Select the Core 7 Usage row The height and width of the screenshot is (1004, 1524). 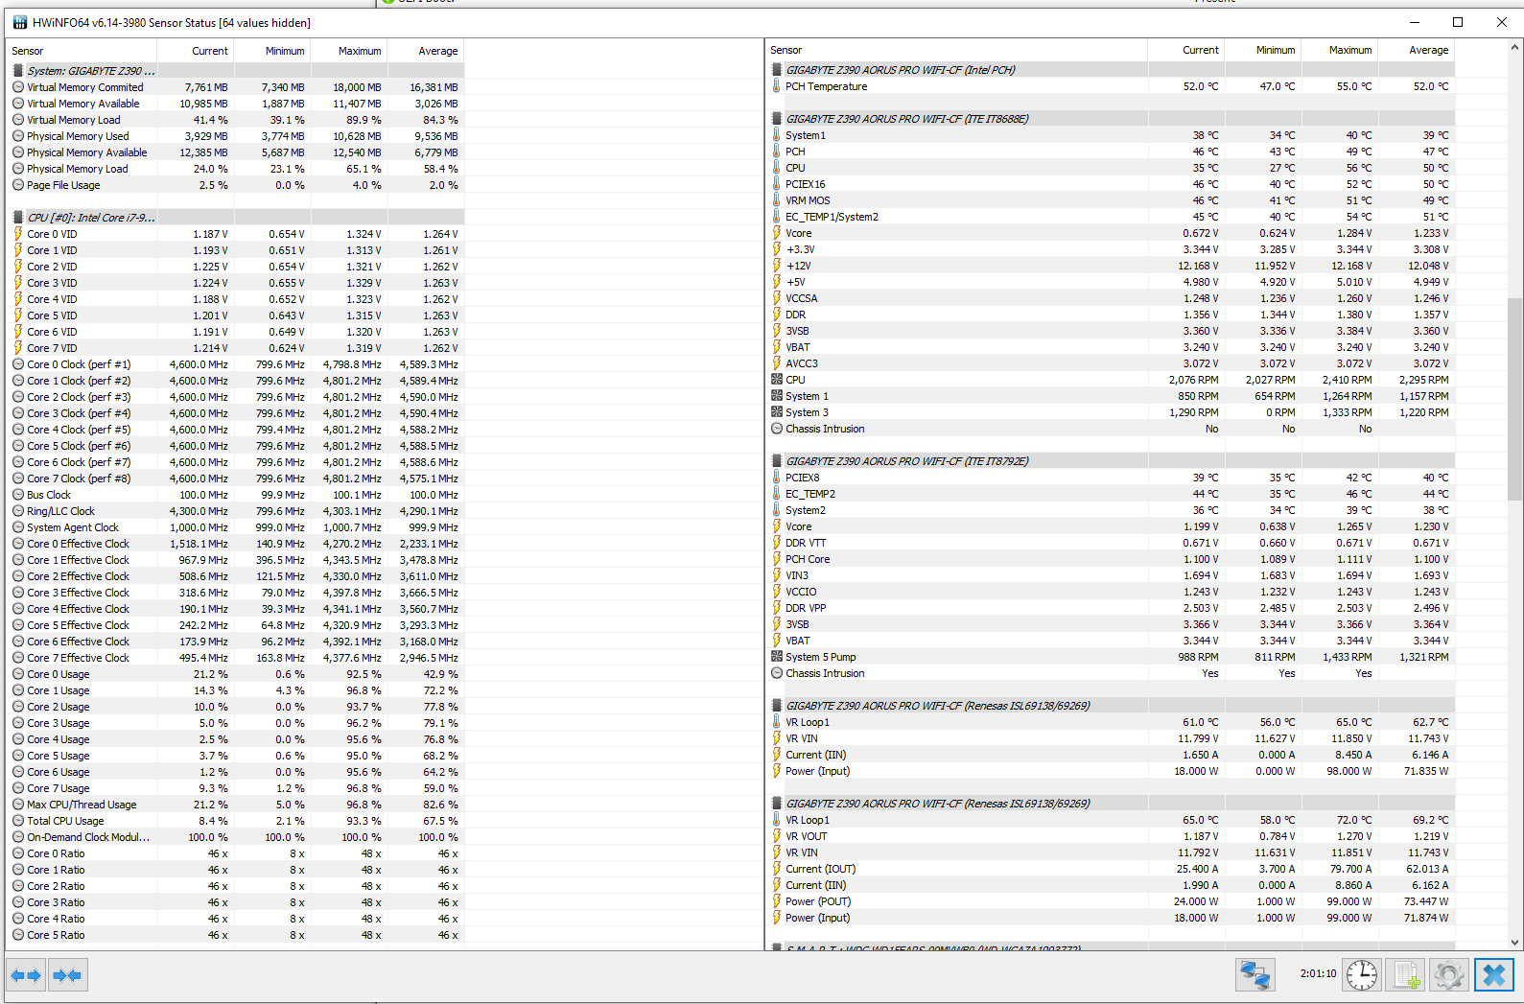click(236, 788)
